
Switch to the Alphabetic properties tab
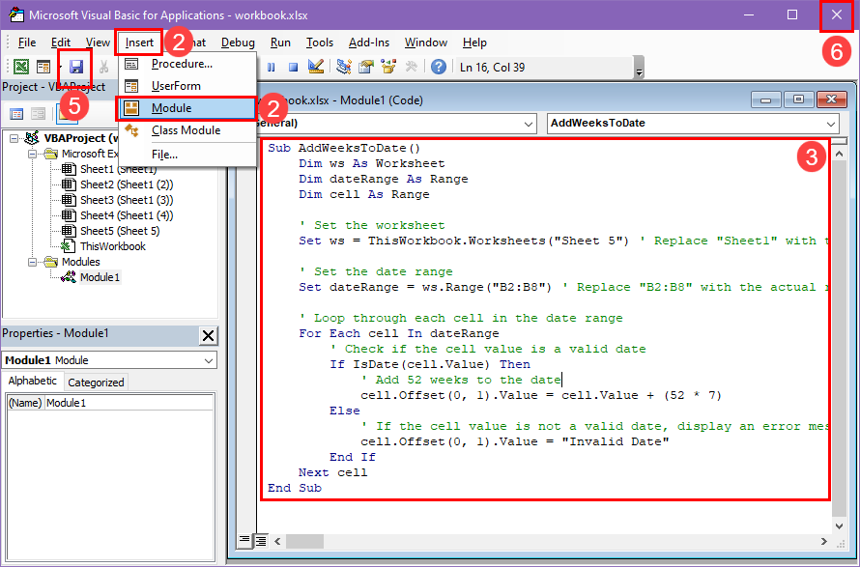click(32, 381)
